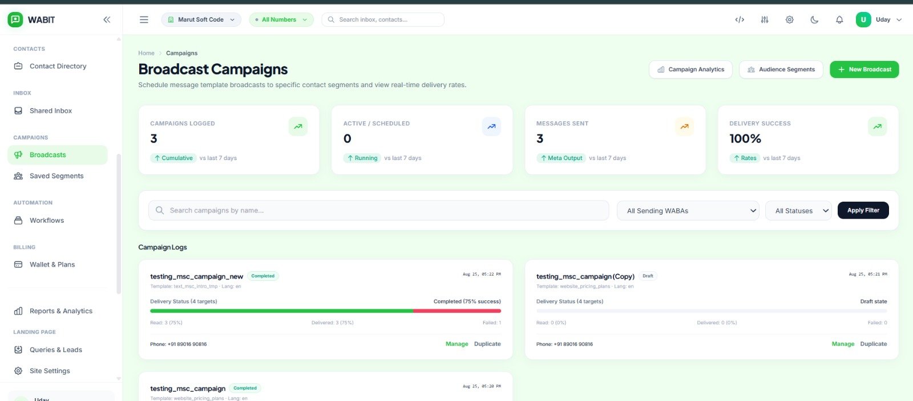Open Wallet & Plans menu item
This screenshot has width=913, height=401.
click(x=58, y=264)
